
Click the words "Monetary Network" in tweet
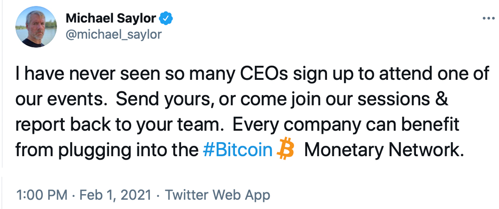tap(384, 150)
